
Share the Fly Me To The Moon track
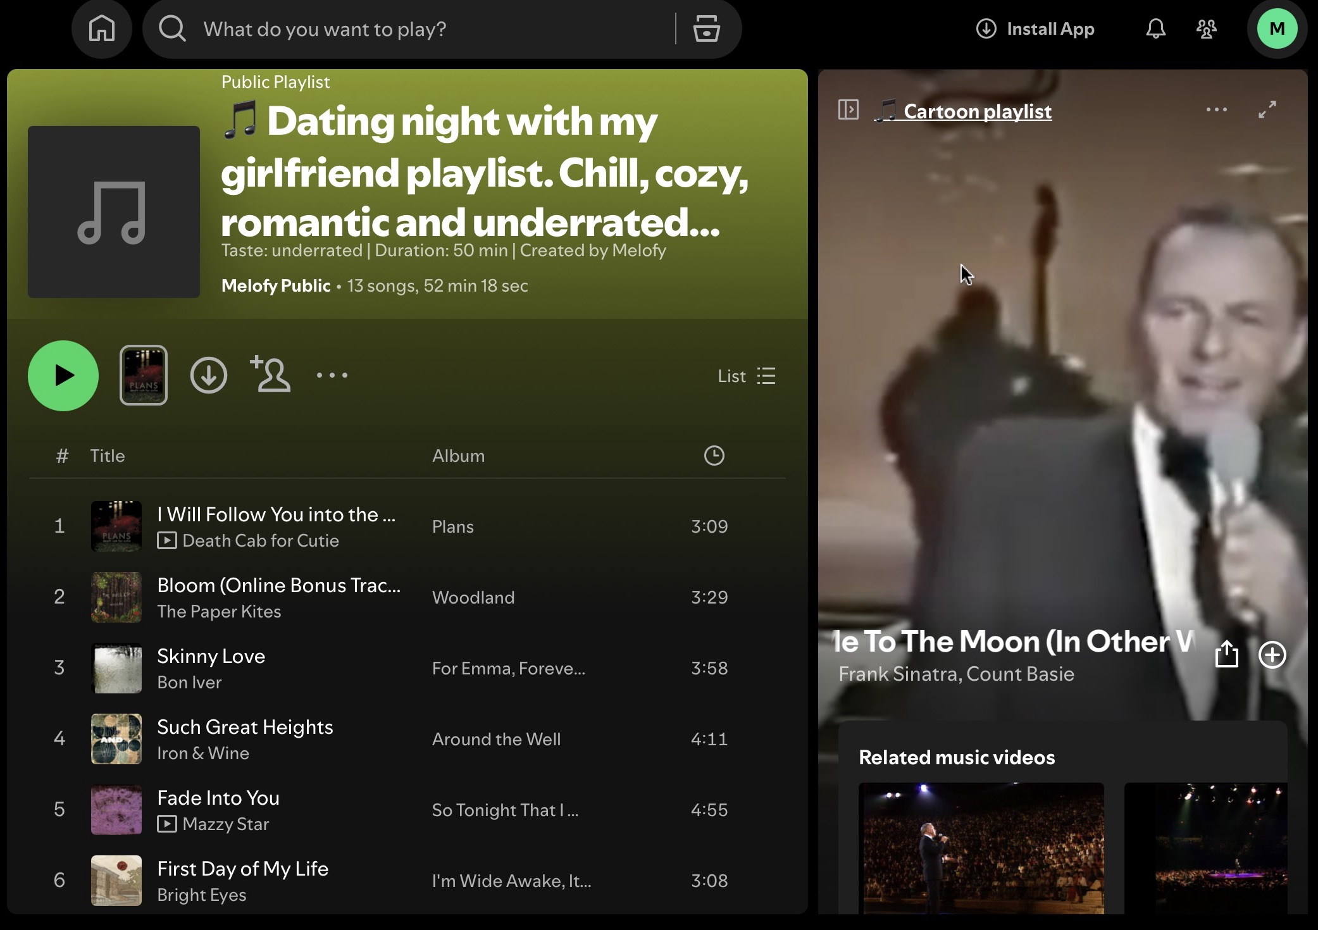[x=1226, y=654]
